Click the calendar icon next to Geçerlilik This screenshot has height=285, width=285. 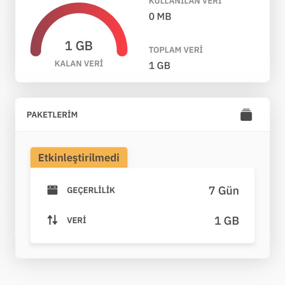pos(52,190)
